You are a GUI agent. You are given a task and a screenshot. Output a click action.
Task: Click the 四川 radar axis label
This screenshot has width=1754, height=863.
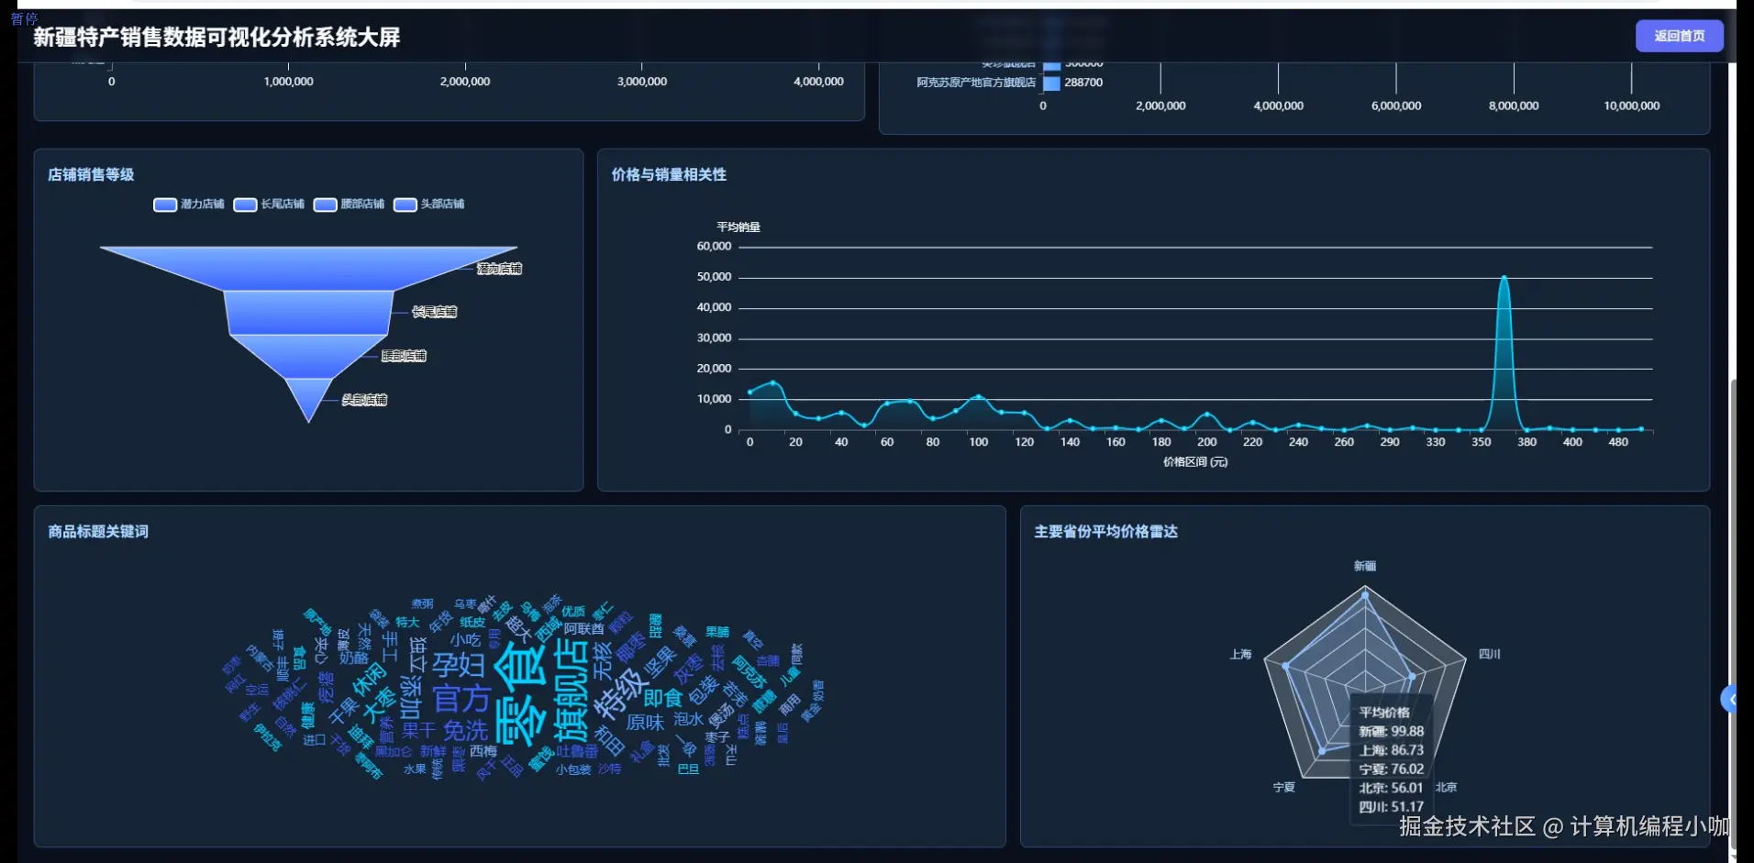[x=1490, y=654]
